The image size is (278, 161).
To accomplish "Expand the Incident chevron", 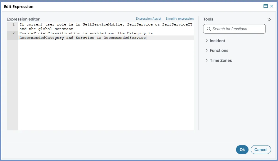I will point(206,41).
